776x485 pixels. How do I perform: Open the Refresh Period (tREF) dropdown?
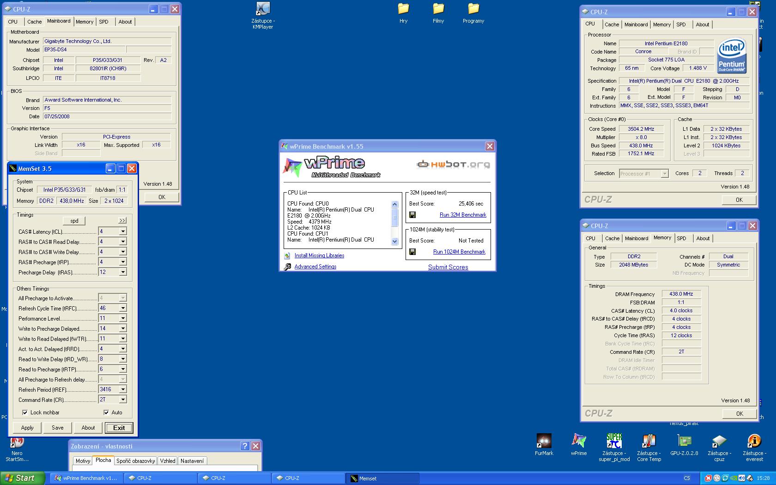click(x=123, y=389)
